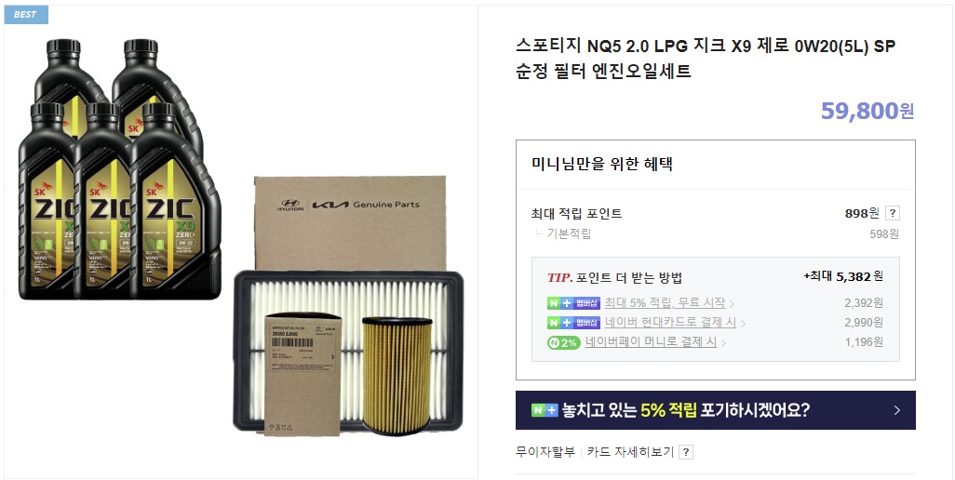955x480 pixels.
Task: Click the BEST badge on the product image
Action: 25,15
